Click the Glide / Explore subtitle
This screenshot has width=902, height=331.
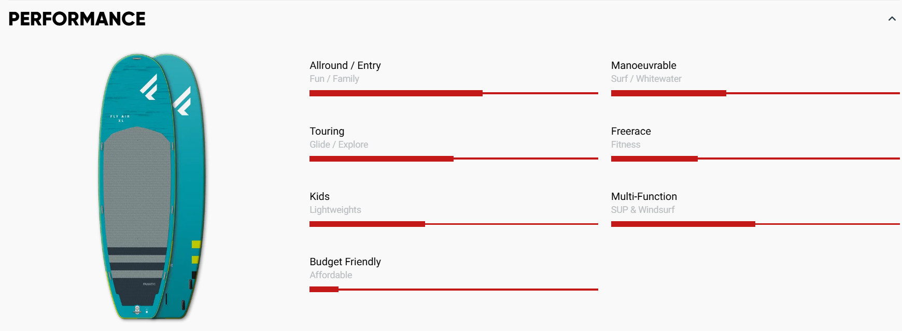pos(339,145)
